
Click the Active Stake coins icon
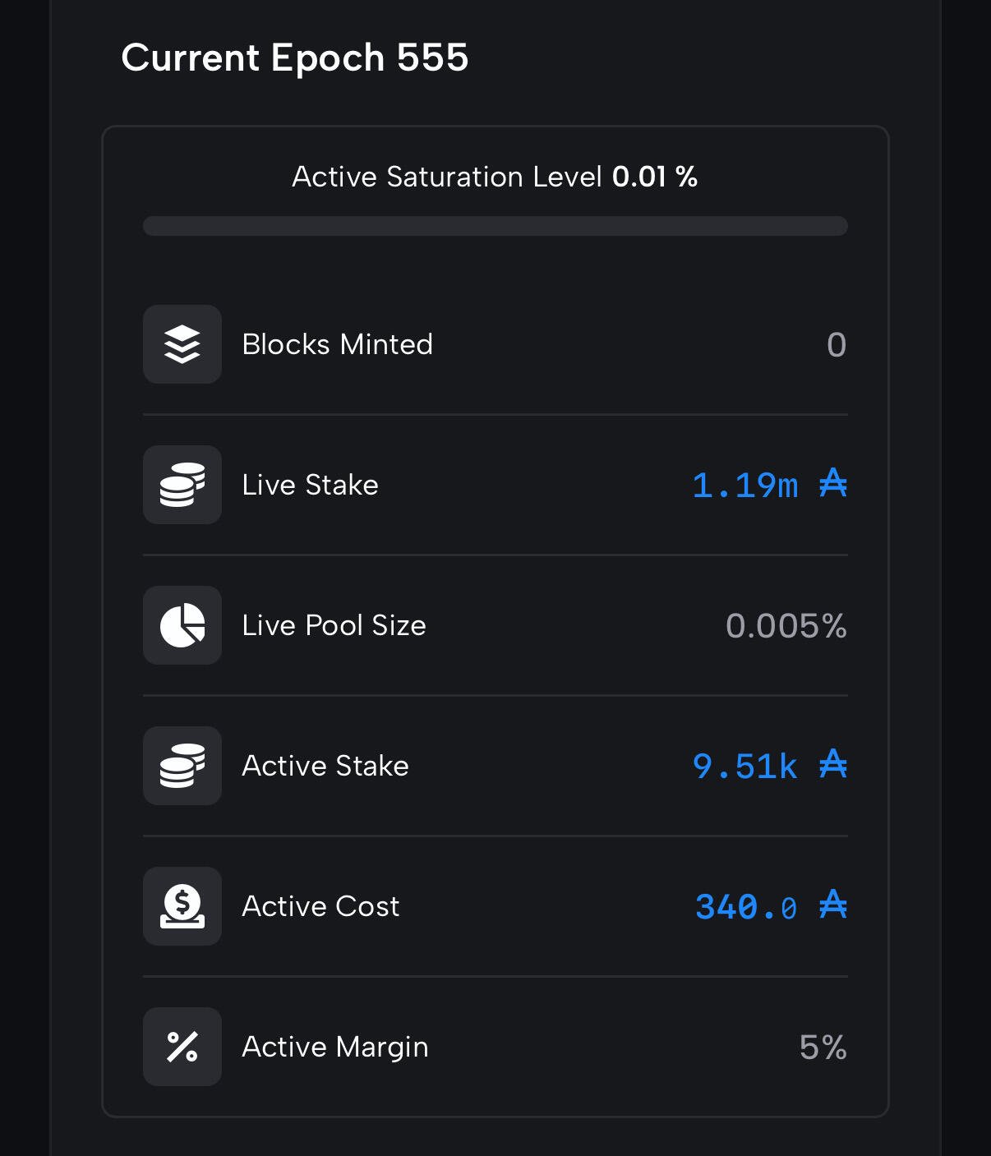[x=182, y=766]
